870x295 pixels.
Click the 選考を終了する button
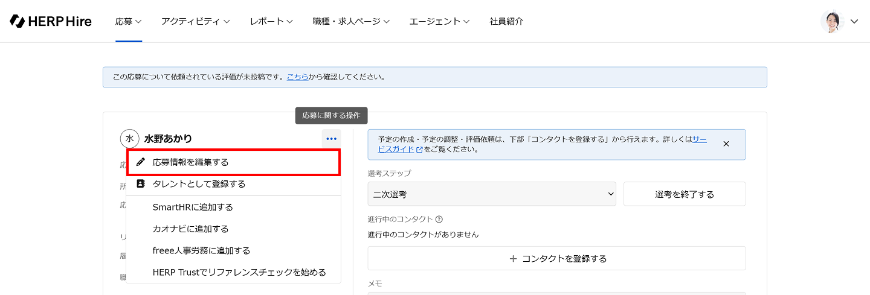[x=685, y=194]
